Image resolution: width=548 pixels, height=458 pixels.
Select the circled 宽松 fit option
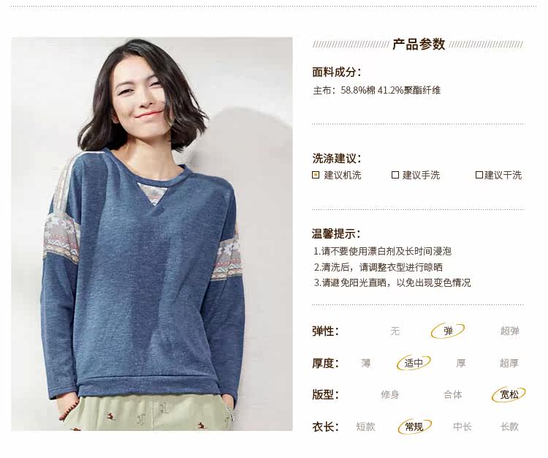(509, 394)
